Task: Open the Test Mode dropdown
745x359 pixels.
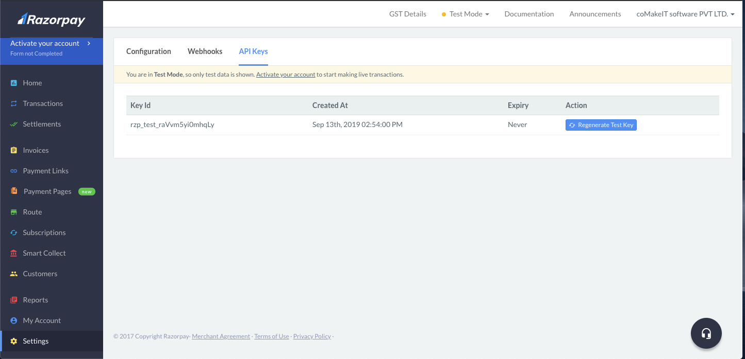Action: click(x=466, y=14)
